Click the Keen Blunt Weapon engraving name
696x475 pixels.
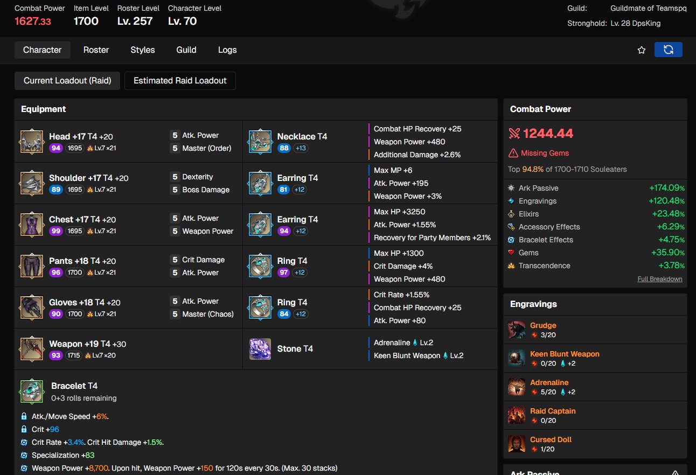tap(565, 354)
